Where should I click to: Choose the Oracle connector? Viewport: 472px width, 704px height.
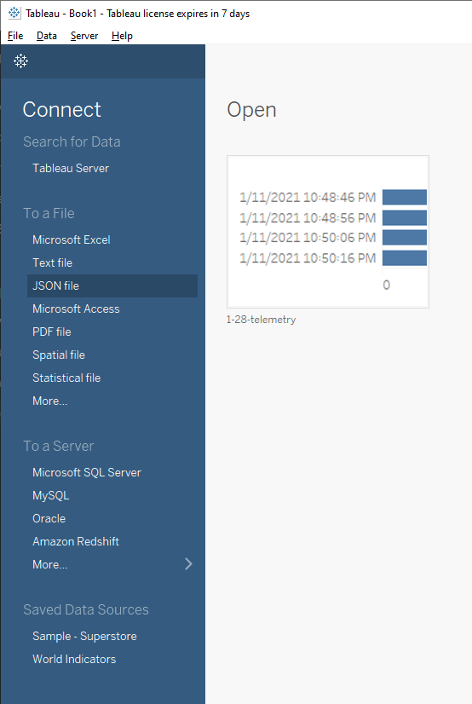point(49,518)
